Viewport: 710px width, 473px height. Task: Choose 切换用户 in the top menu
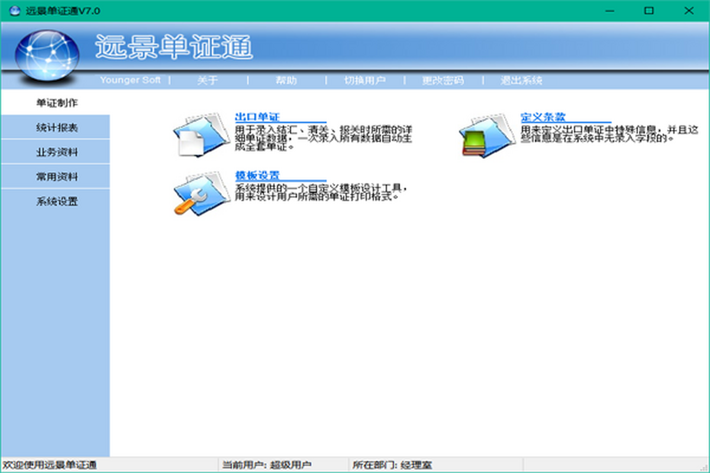365,80
